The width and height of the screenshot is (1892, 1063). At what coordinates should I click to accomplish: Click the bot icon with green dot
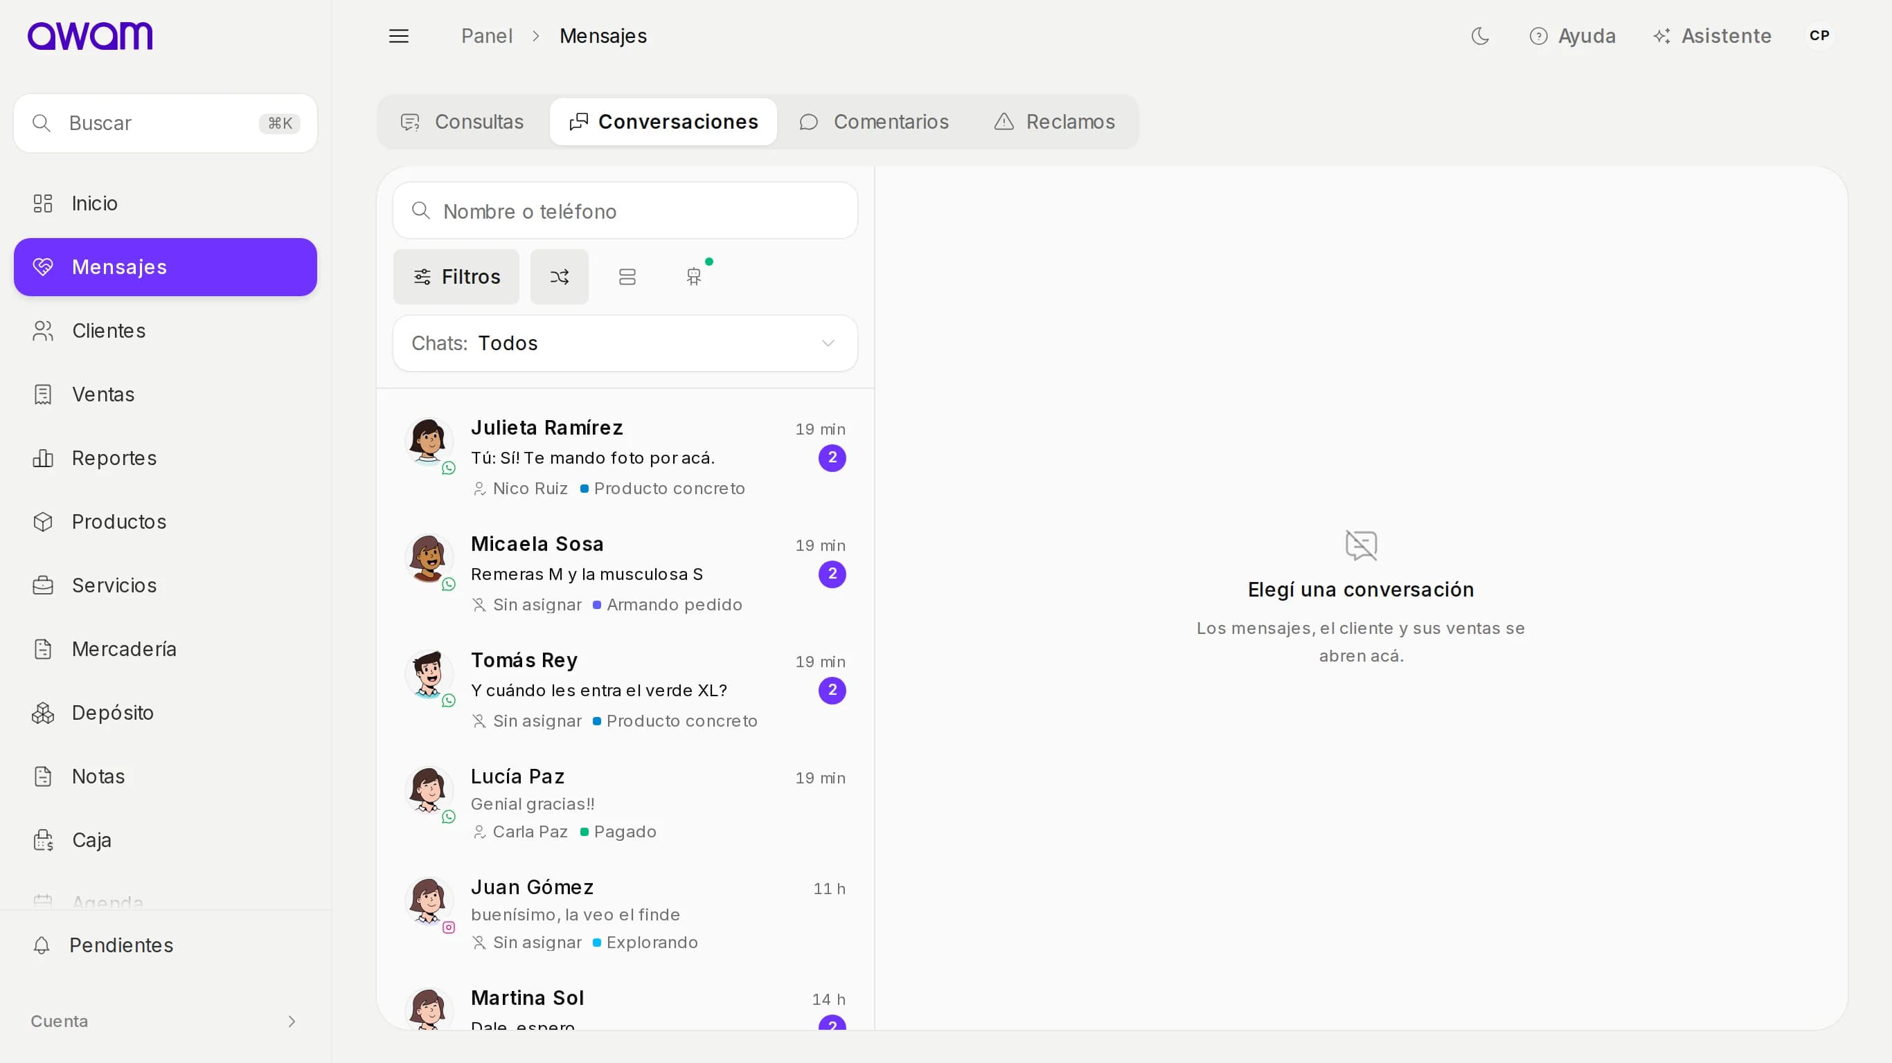694,277
